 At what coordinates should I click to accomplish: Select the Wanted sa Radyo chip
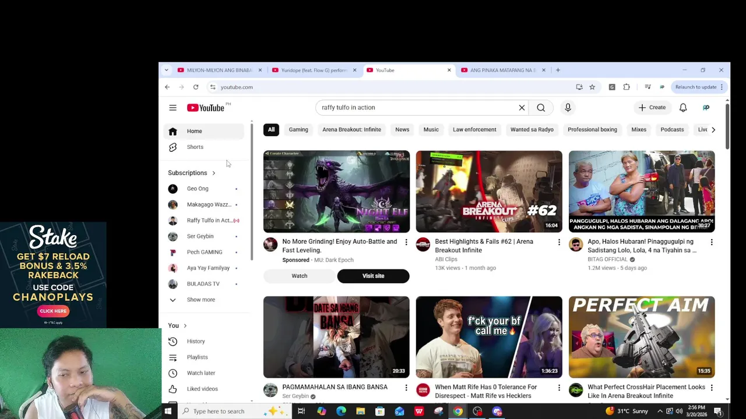tap(532, 130)
